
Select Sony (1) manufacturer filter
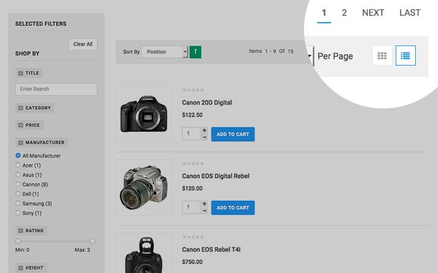point(18,213)
